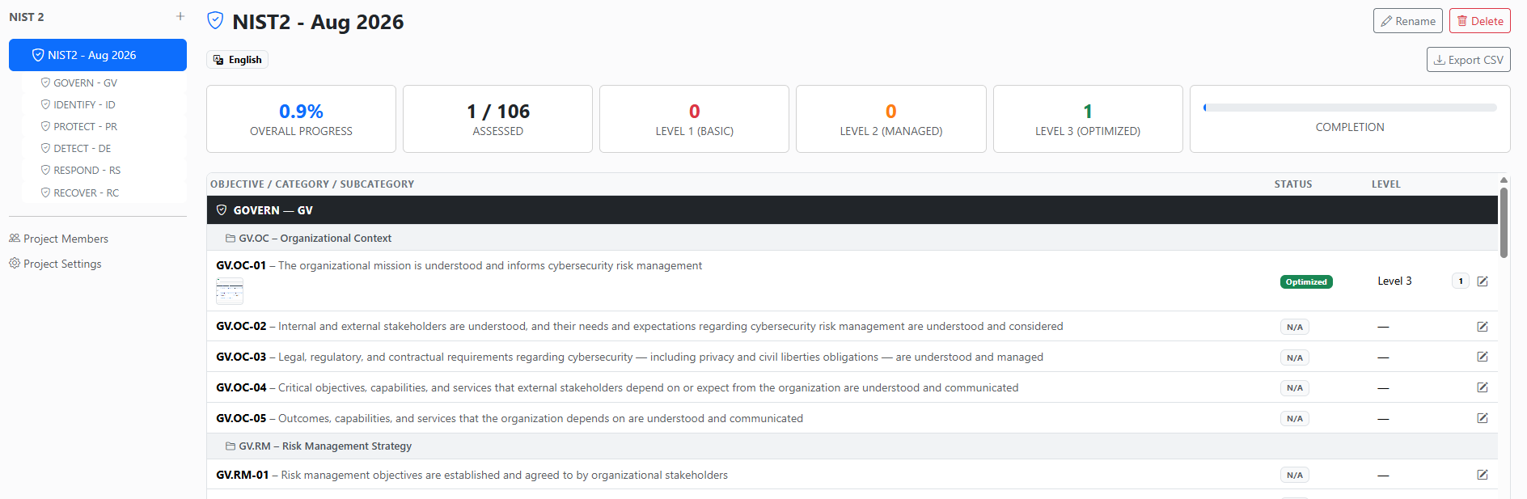Image resolution: width=1527 pixels, height=499 pixels.
Task: Collapse the GOVERN — GV section header
Action: (x=852, y=210)
